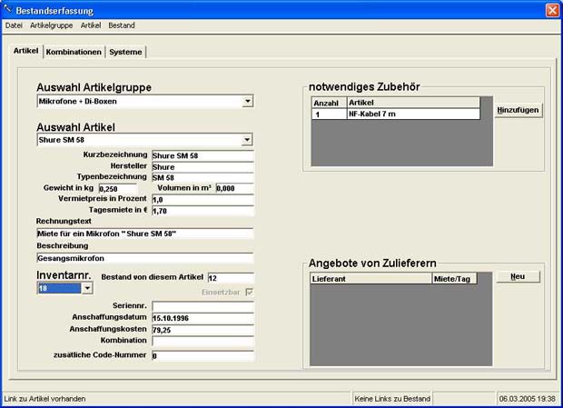Open the Auswahl Artikel dropdown arrow
The width and height of the screenshot is (563, 408).
click(x=248, y=140)
